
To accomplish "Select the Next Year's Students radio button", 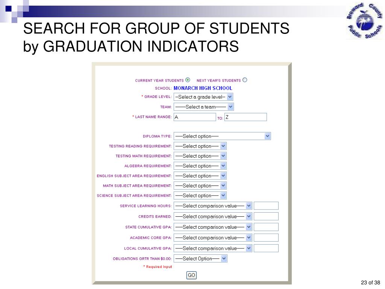I will pyautogui.click(x=245, y=80).
